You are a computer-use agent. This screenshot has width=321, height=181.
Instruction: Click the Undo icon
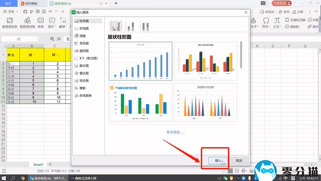[x=51, y=12]
